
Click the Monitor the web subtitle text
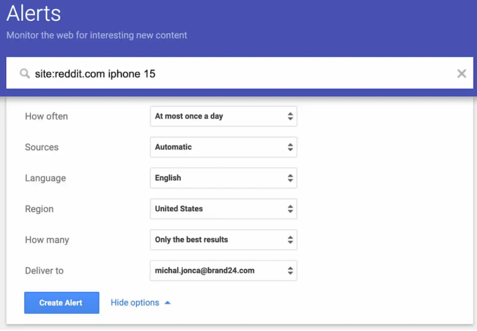click(x=97, y=35)
